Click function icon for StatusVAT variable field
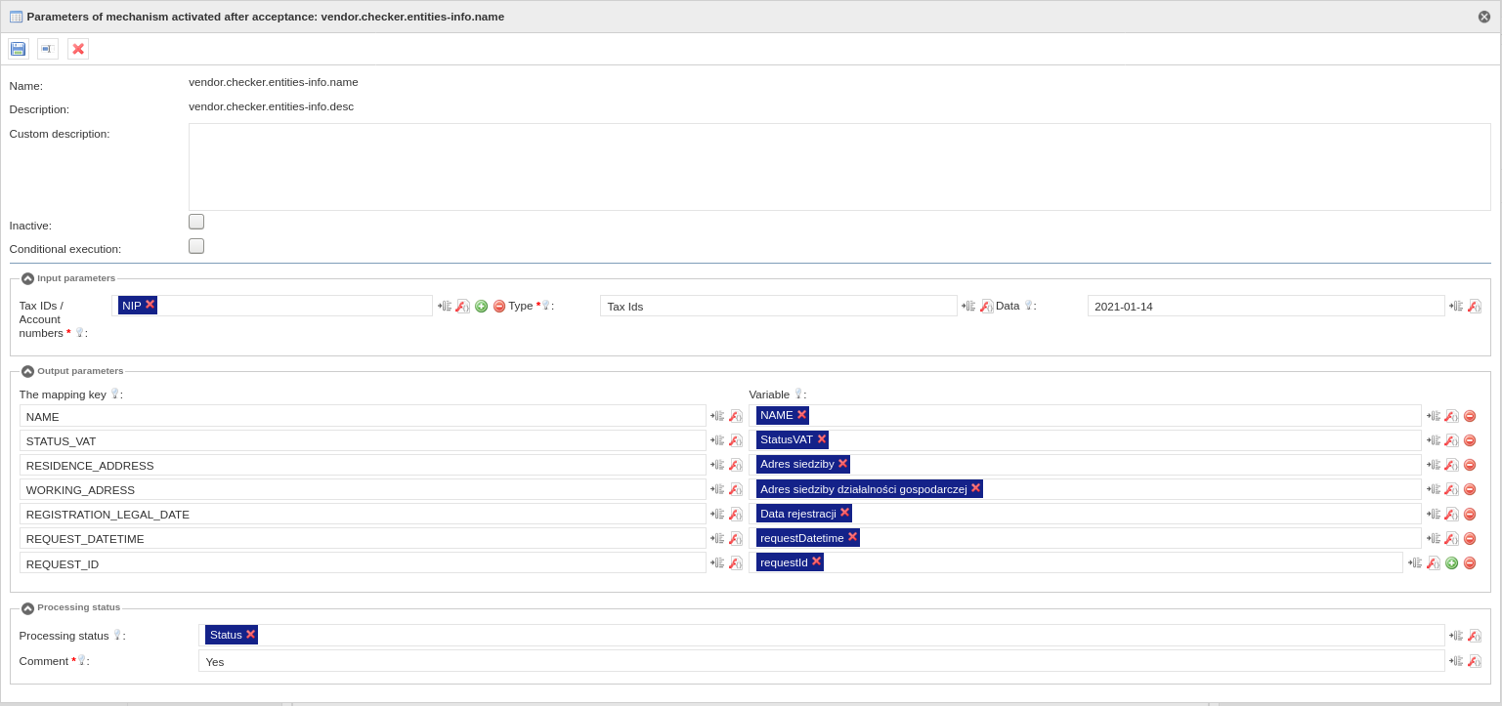Image resolution: width=1502 pixels, height=706 pixels. pos(1451,440)
